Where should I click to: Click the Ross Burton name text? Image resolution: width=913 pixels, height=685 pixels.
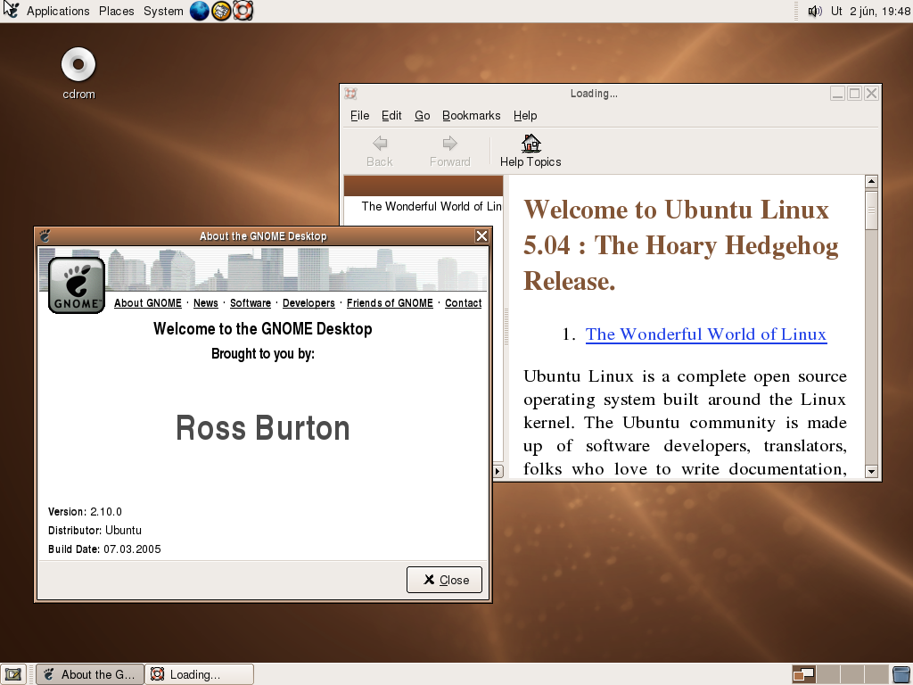click(x=263, y=428)
